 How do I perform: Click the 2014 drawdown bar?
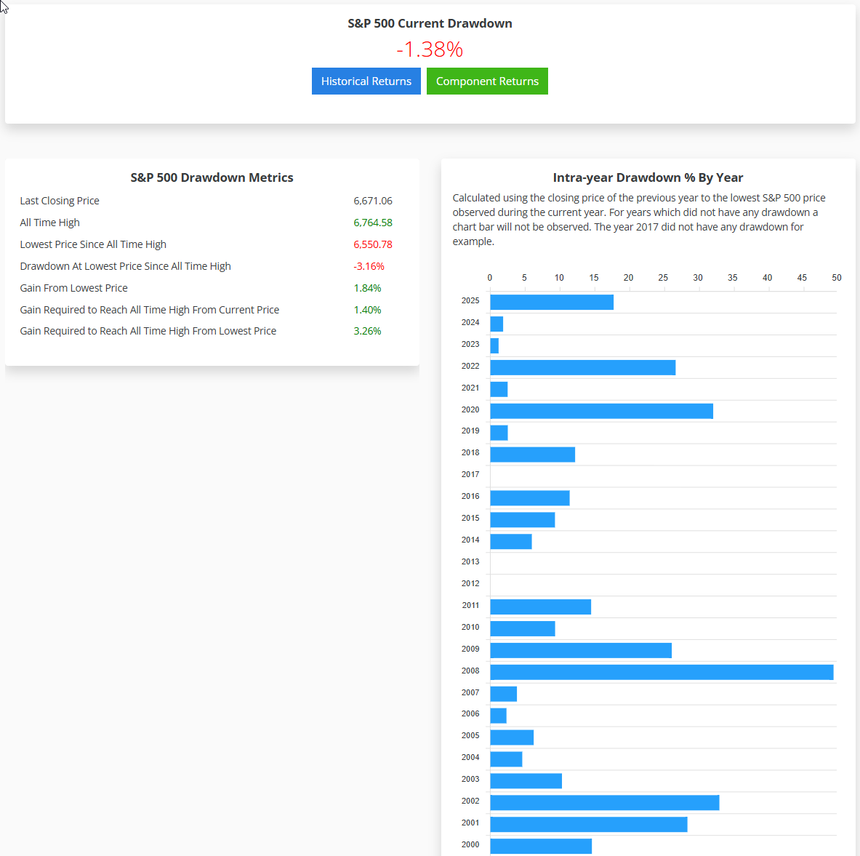pos(510,542)
